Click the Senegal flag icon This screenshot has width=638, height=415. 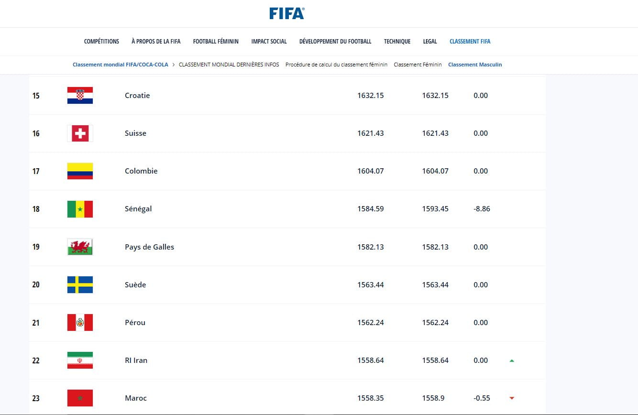tap(80, 209)
